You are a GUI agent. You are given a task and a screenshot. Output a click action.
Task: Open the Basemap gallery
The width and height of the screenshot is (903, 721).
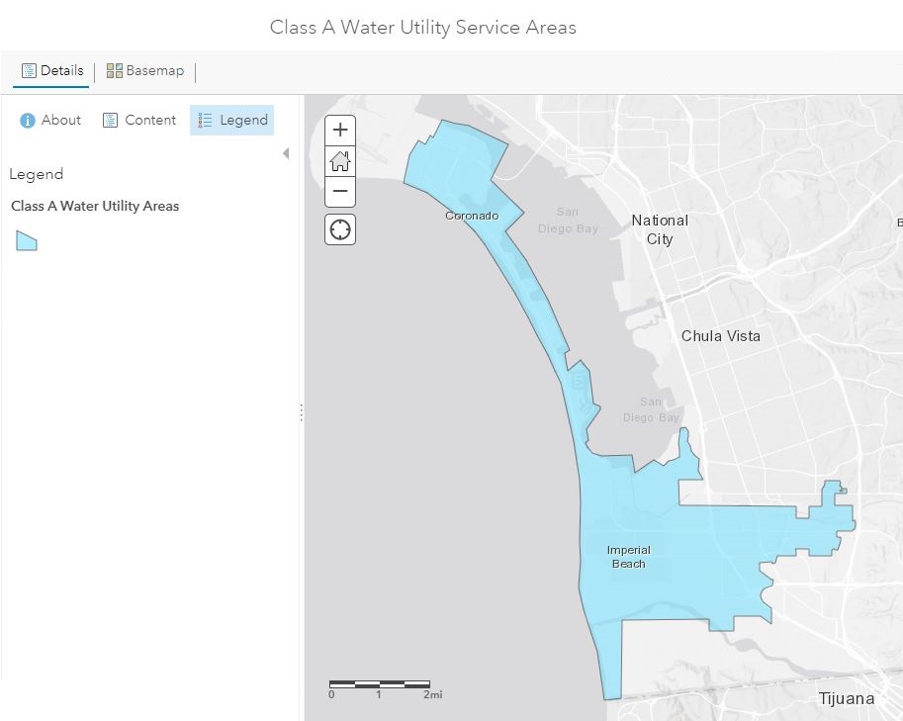[x=154, y=71]
